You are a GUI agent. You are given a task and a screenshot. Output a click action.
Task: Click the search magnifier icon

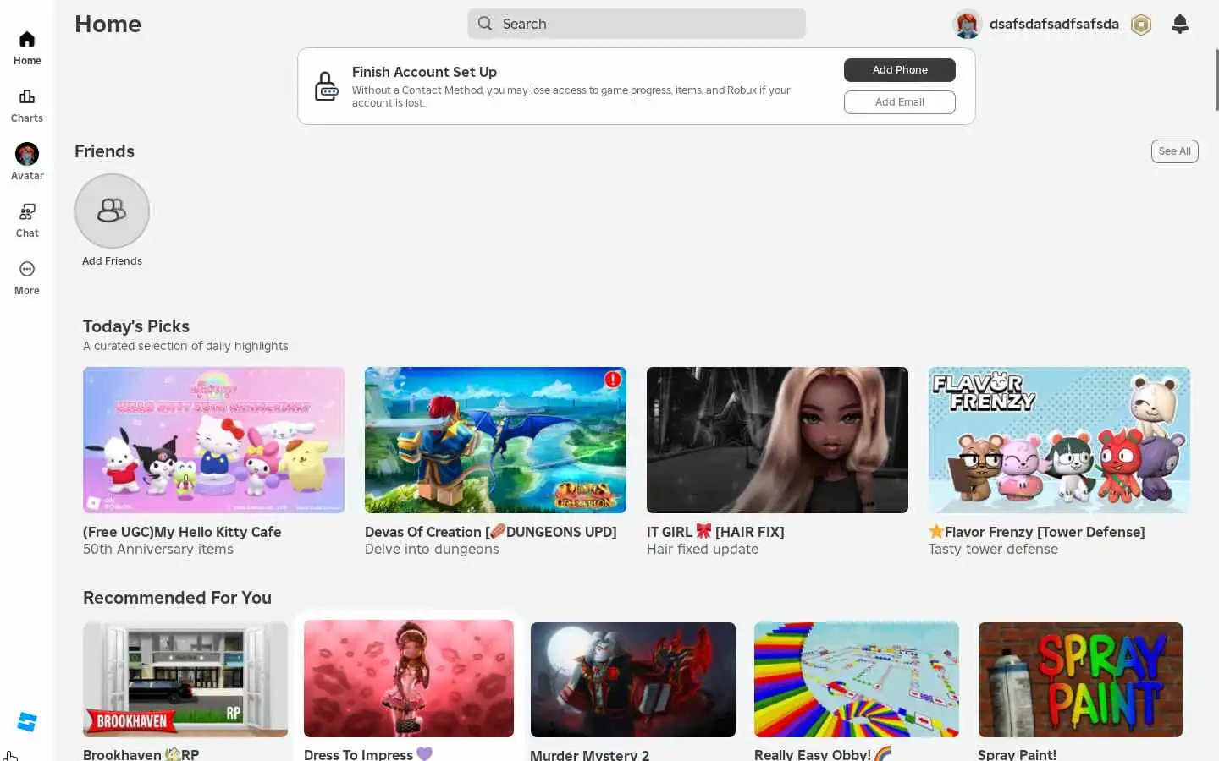[485, 24]
